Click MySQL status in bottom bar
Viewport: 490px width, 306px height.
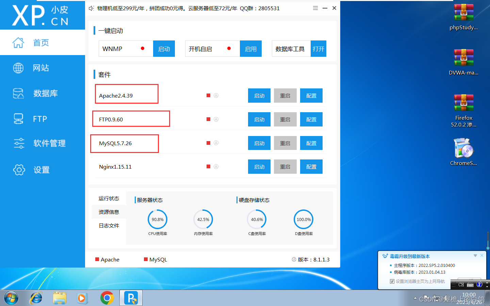156,259
